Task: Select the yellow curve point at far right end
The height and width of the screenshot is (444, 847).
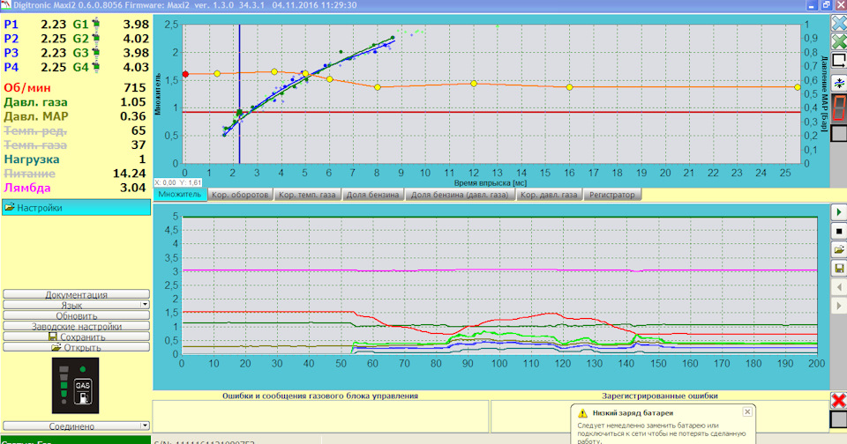Action: 798,87
